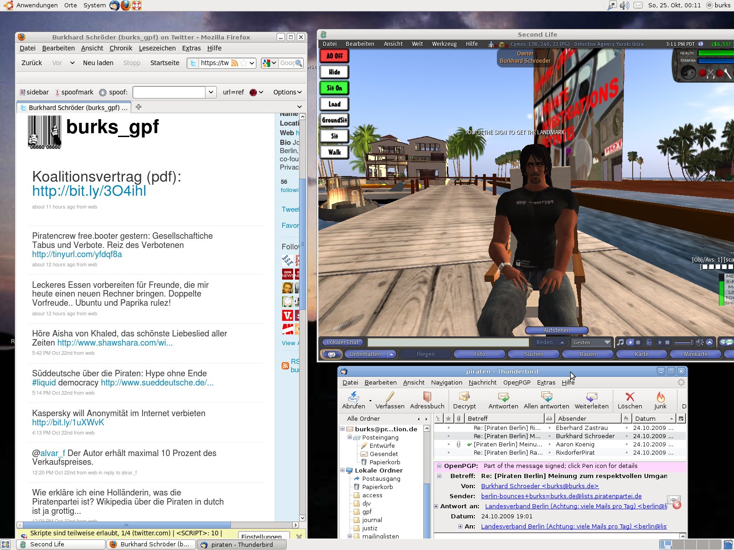Click Thunderbird launcher icon in top panel

114,5
